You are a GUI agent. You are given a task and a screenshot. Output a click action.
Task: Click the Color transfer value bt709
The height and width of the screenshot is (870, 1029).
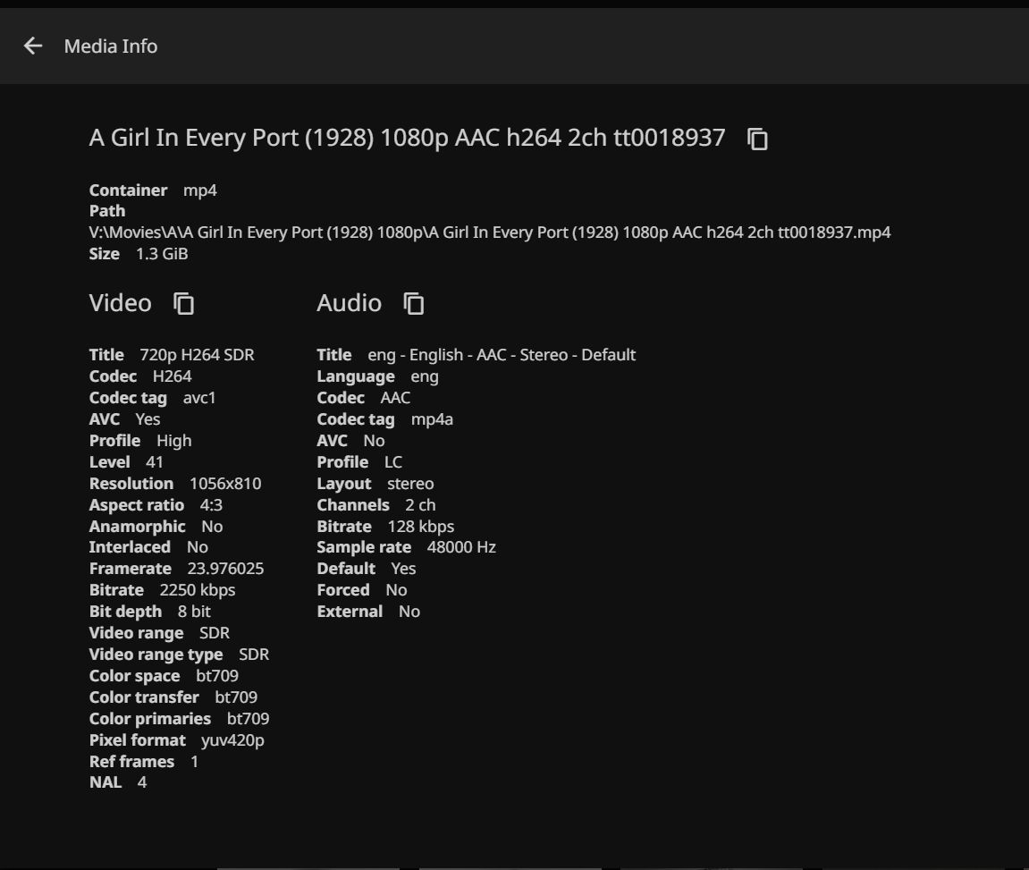[236, 697]
